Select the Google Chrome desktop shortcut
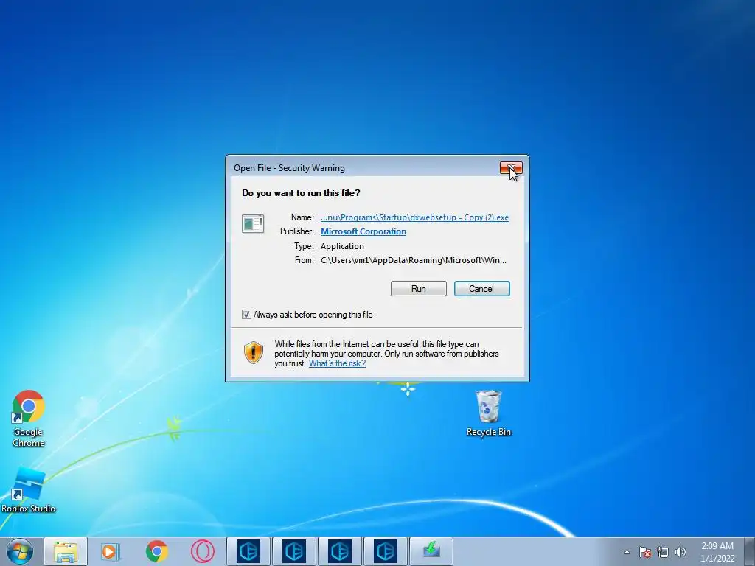 coord(28,418)
